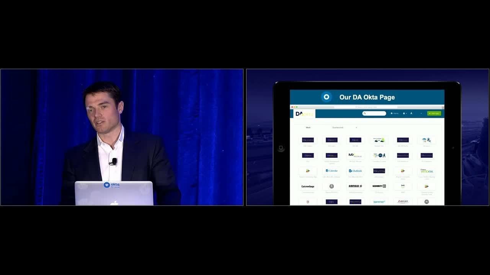Open the Airfield app tile

point(355,186)
